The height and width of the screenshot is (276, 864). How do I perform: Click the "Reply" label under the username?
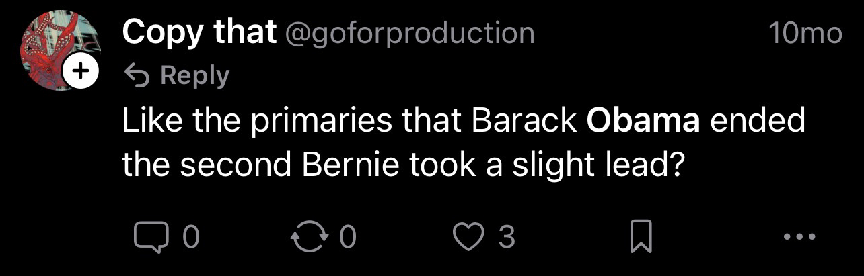pyautogui.click(x=194, y=75)
